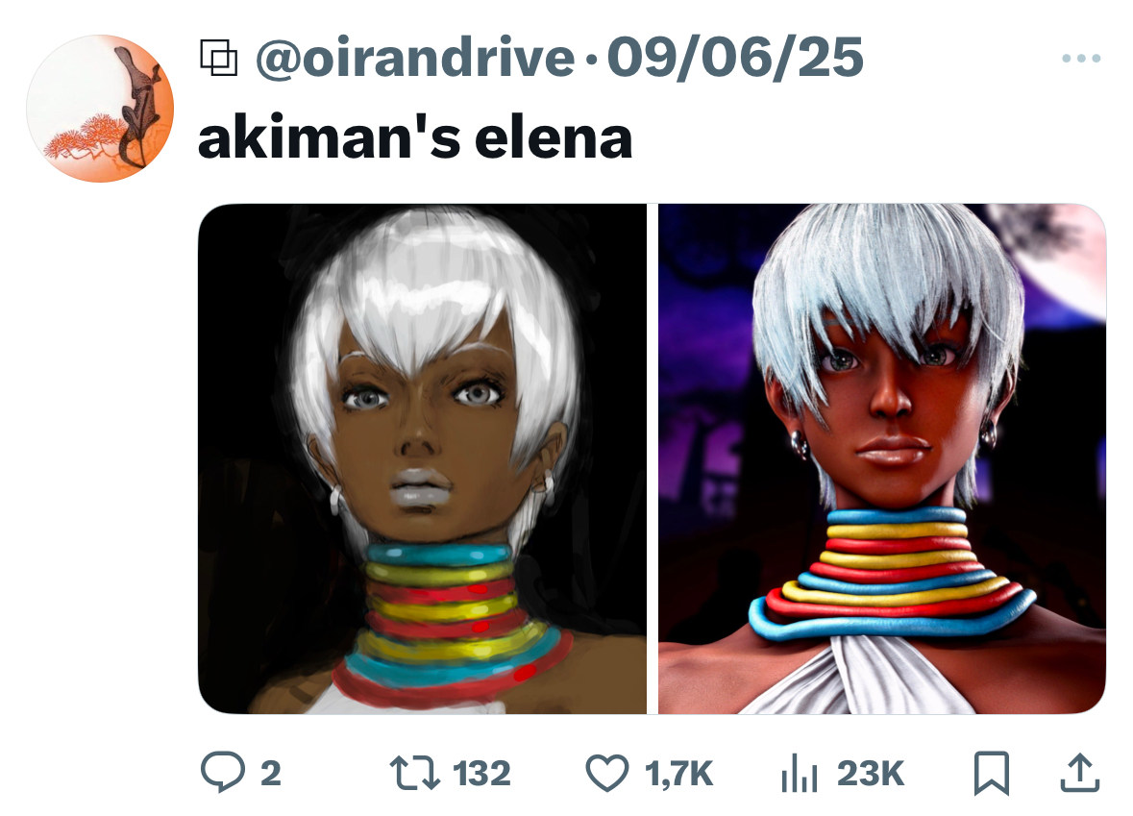1133x816 pixels.
Task: Open the @oirandrive profile avatar
Action: coord(100,109)
